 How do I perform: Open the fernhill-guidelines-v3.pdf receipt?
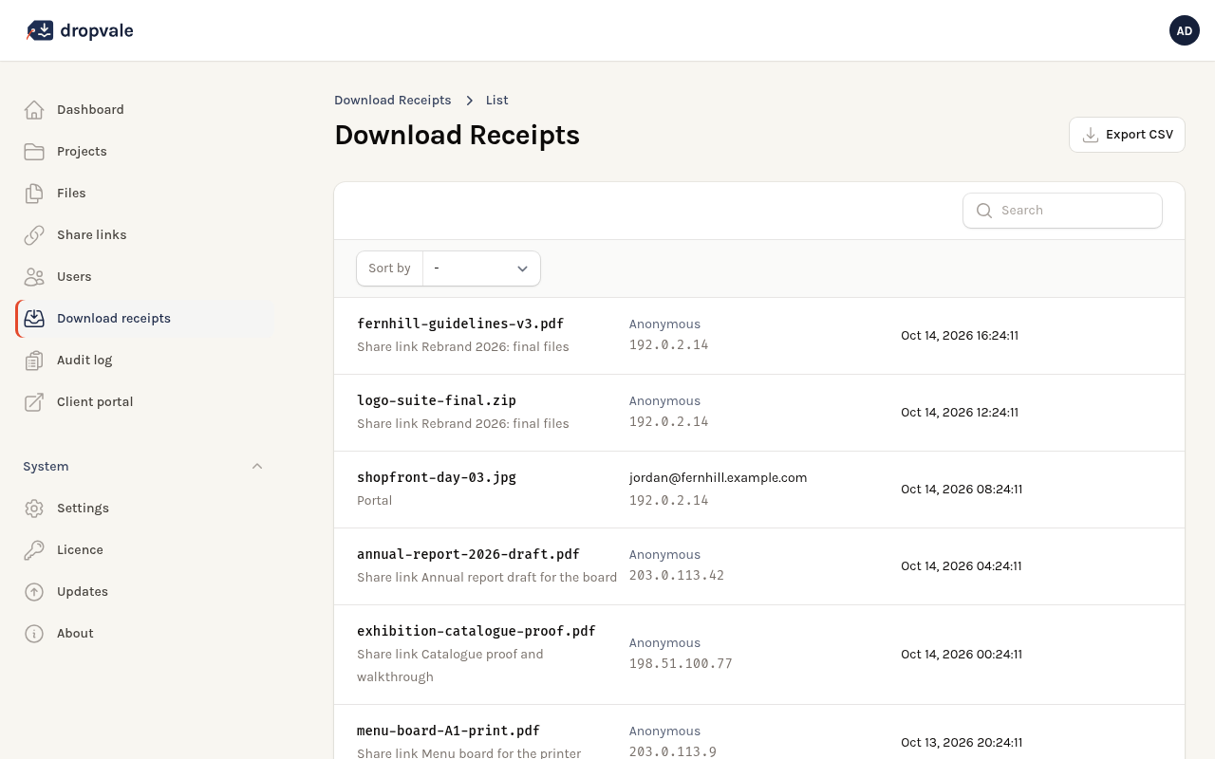click(x=759, y=336)
